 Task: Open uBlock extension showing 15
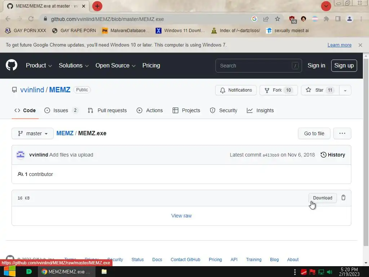(x=293, y=19)
